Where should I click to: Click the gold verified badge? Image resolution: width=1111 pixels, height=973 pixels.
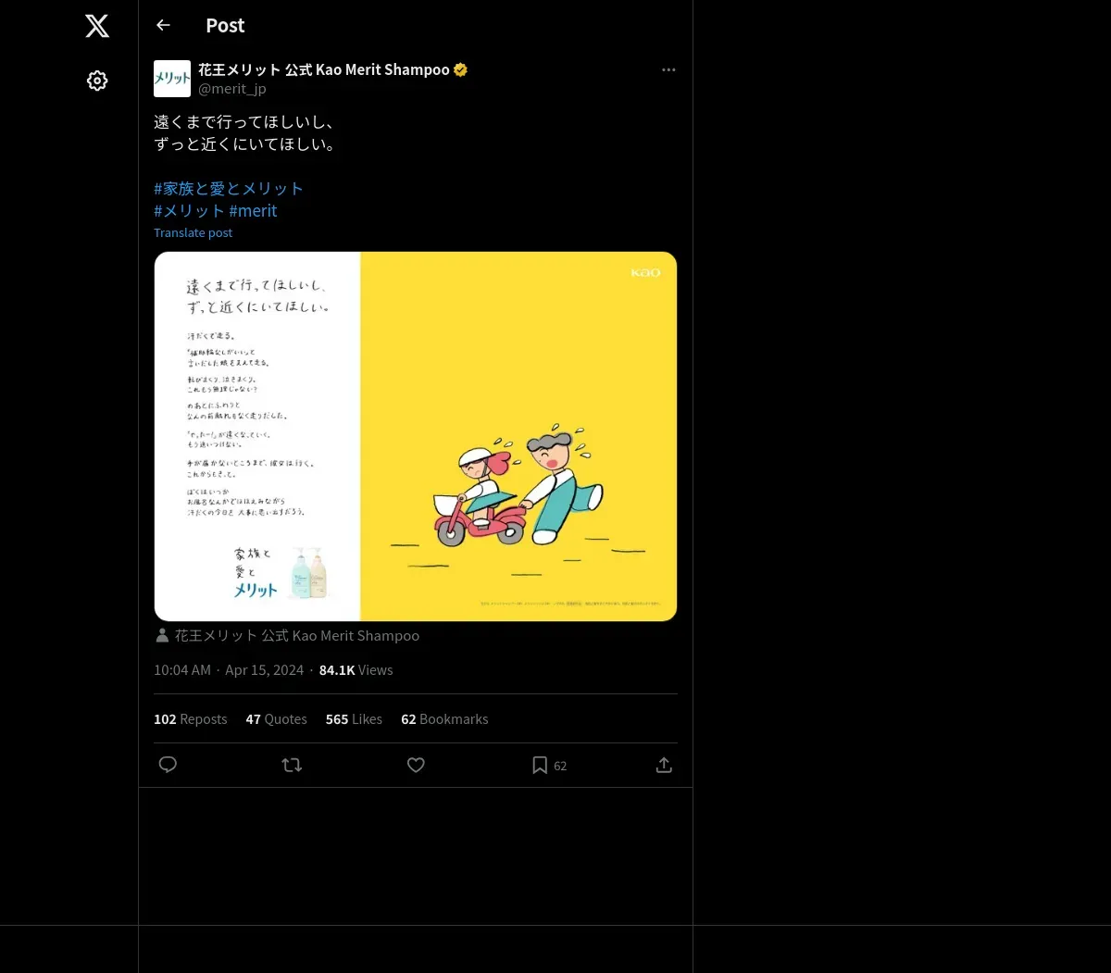click(460, 69)
